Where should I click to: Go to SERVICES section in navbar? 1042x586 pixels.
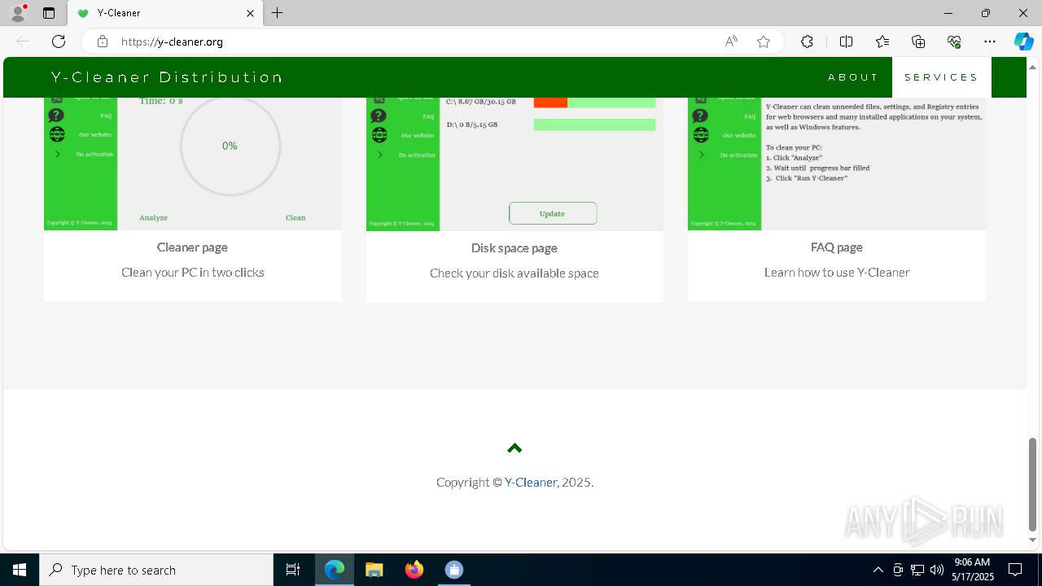pyautogui.click(x=941, y=77)
